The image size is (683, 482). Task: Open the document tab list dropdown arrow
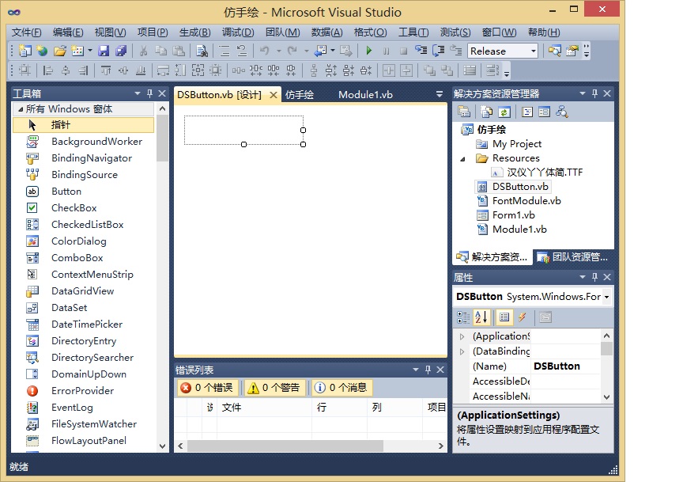click(439, 94)
